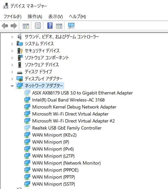The image size is (168, 189).
Task: Click the speaker icon for sound controllers
Action: [20, 37]
